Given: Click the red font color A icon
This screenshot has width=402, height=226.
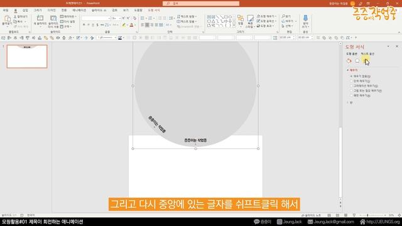Looking at the screenshot, I should [x=131, y=25].
